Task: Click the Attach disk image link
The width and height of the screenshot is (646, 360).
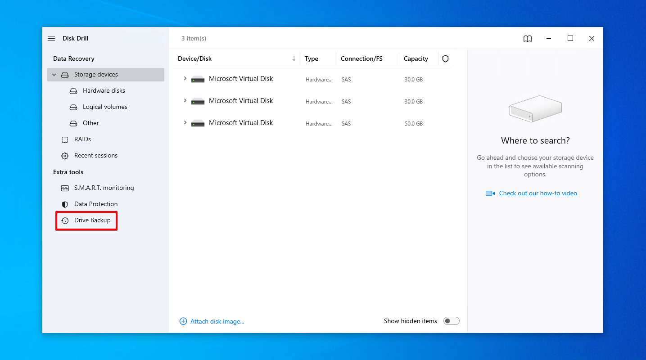Action: pyautogui.click(x=217, y=321)
